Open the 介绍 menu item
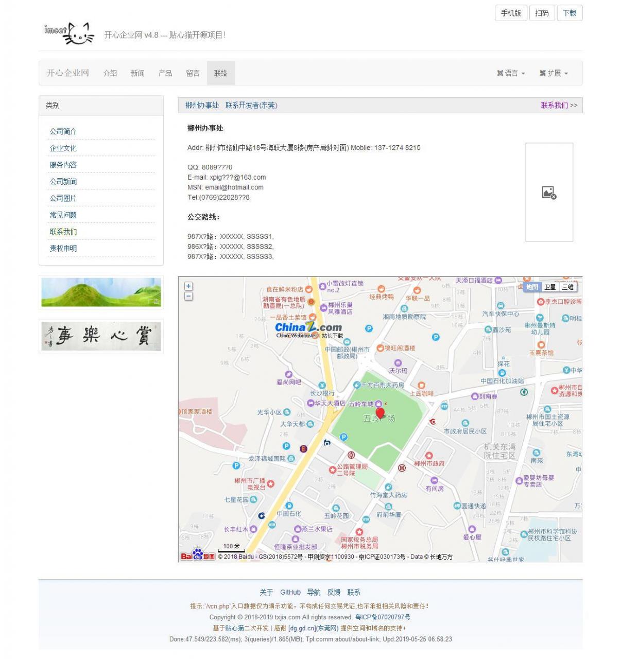 110,73
